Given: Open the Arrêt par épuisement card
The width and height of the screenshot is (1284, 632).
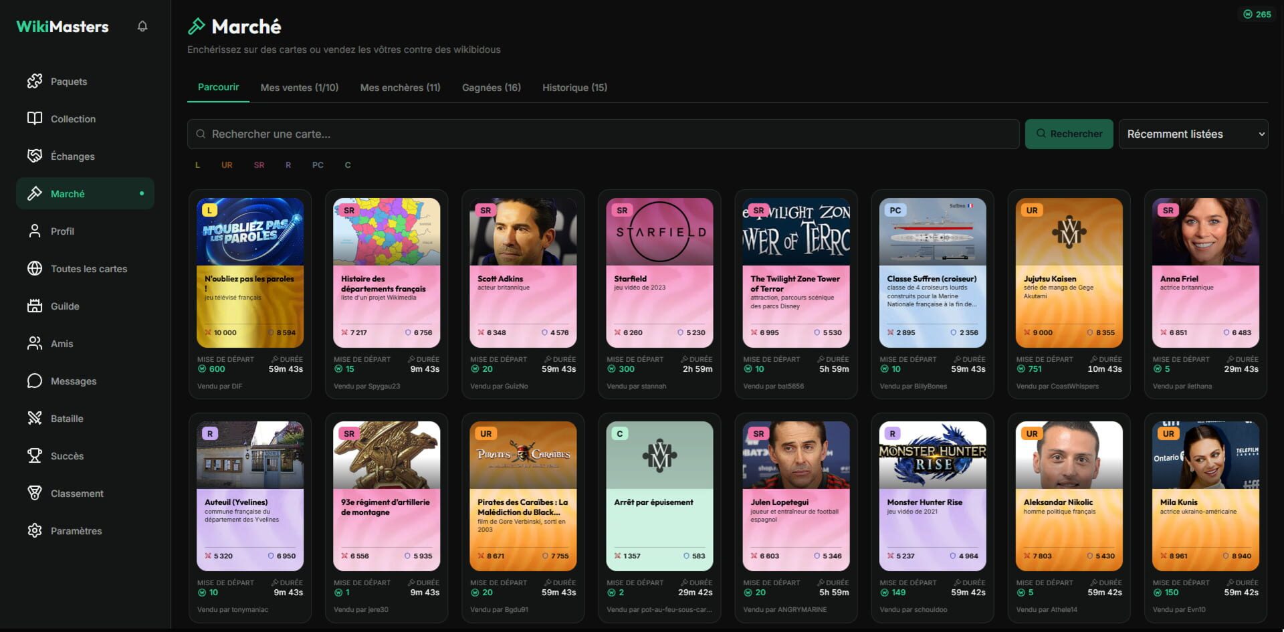Looking at the screenshot, I should tap(659, 496).
